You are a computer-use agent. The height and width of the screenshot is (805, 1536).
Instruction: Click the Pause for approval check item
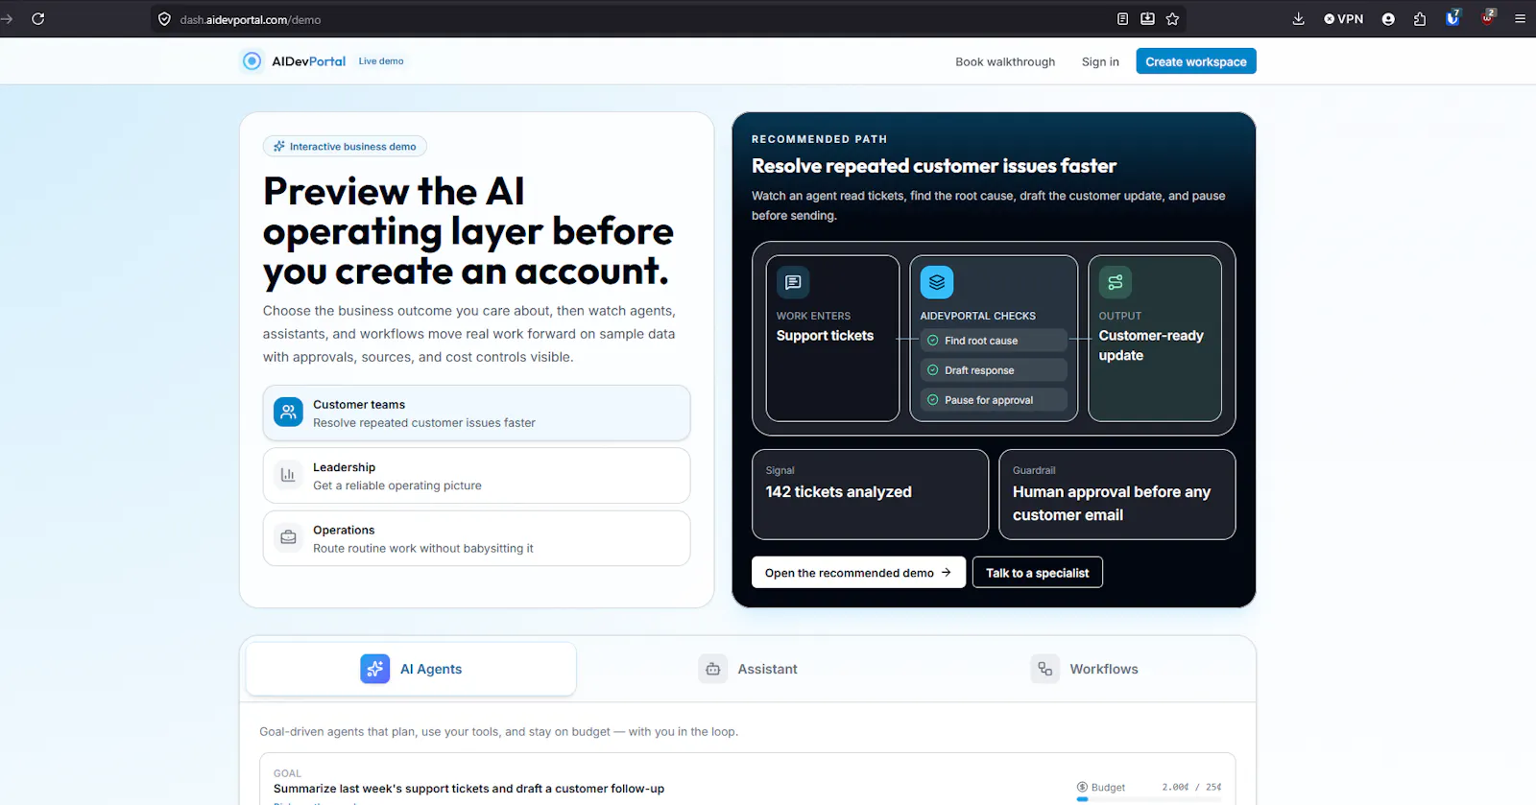(994, 400)
